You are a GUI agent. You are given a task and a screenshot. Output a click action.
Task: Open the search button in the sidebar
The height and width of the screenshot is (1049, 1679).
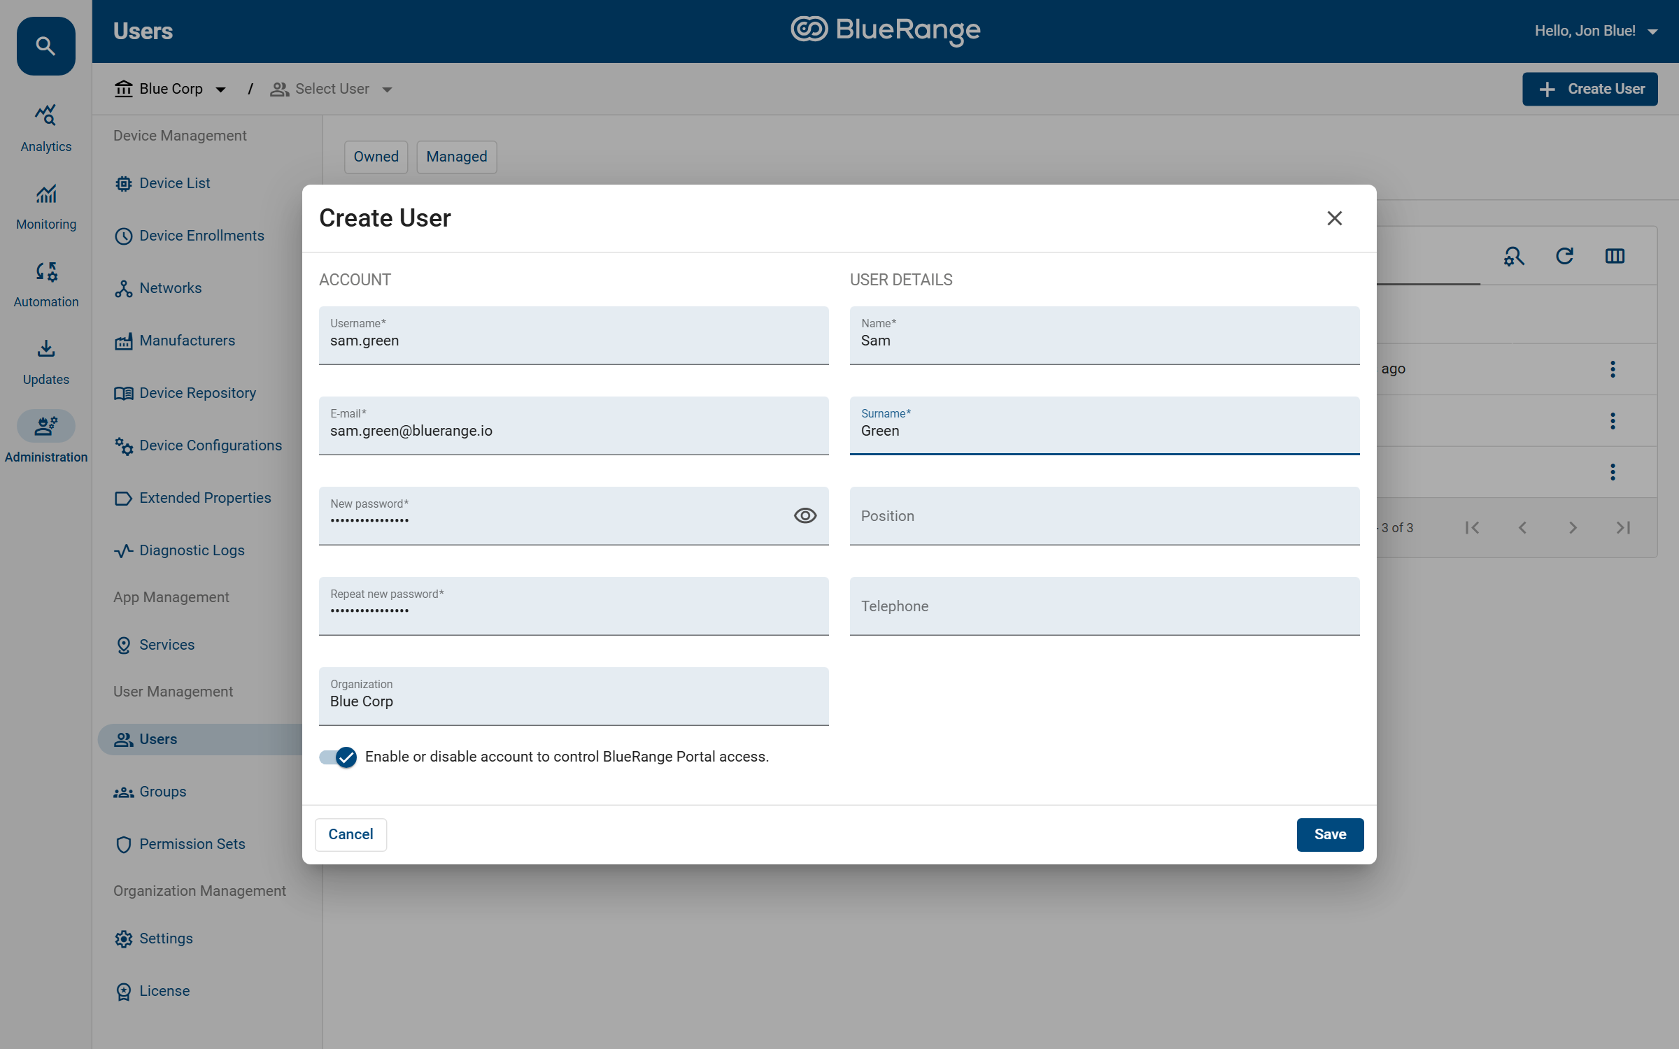46,46
